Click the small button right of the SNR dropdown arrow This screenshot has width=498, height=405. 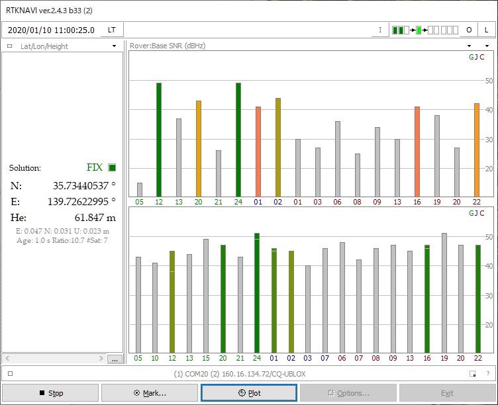(x=487, y=46)
